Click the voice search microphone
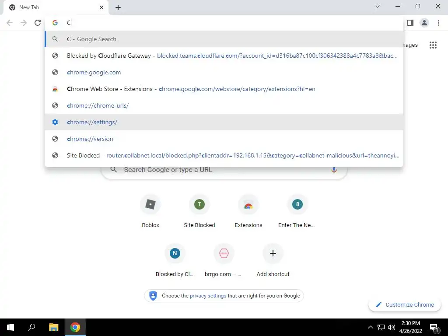This screenshot has height=336, width=448. (x=334, y=170)
